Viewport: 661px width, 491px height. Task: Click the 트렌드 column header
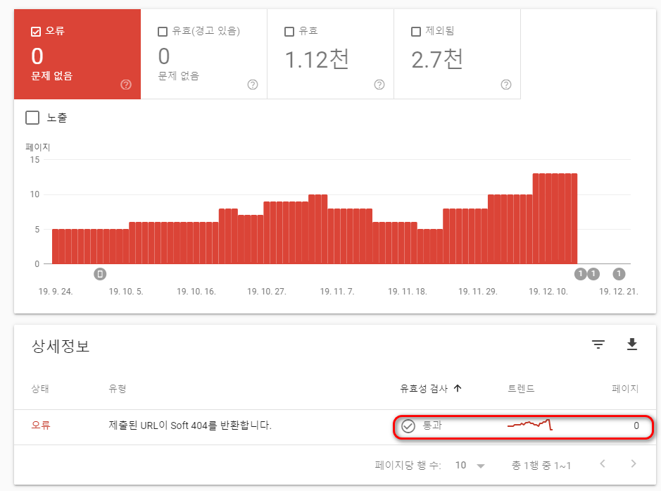point(521,388)
